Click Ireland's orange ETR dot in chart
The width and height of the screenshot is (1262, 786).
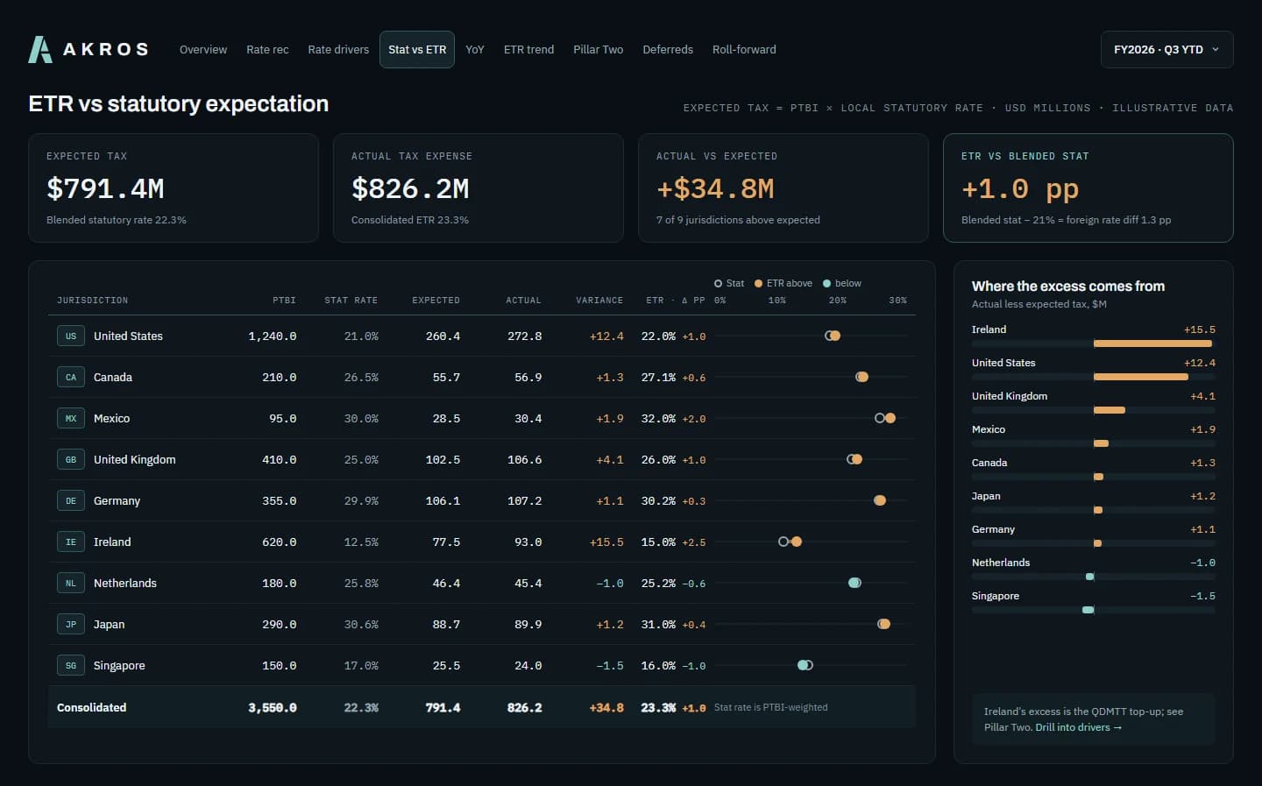797,542
